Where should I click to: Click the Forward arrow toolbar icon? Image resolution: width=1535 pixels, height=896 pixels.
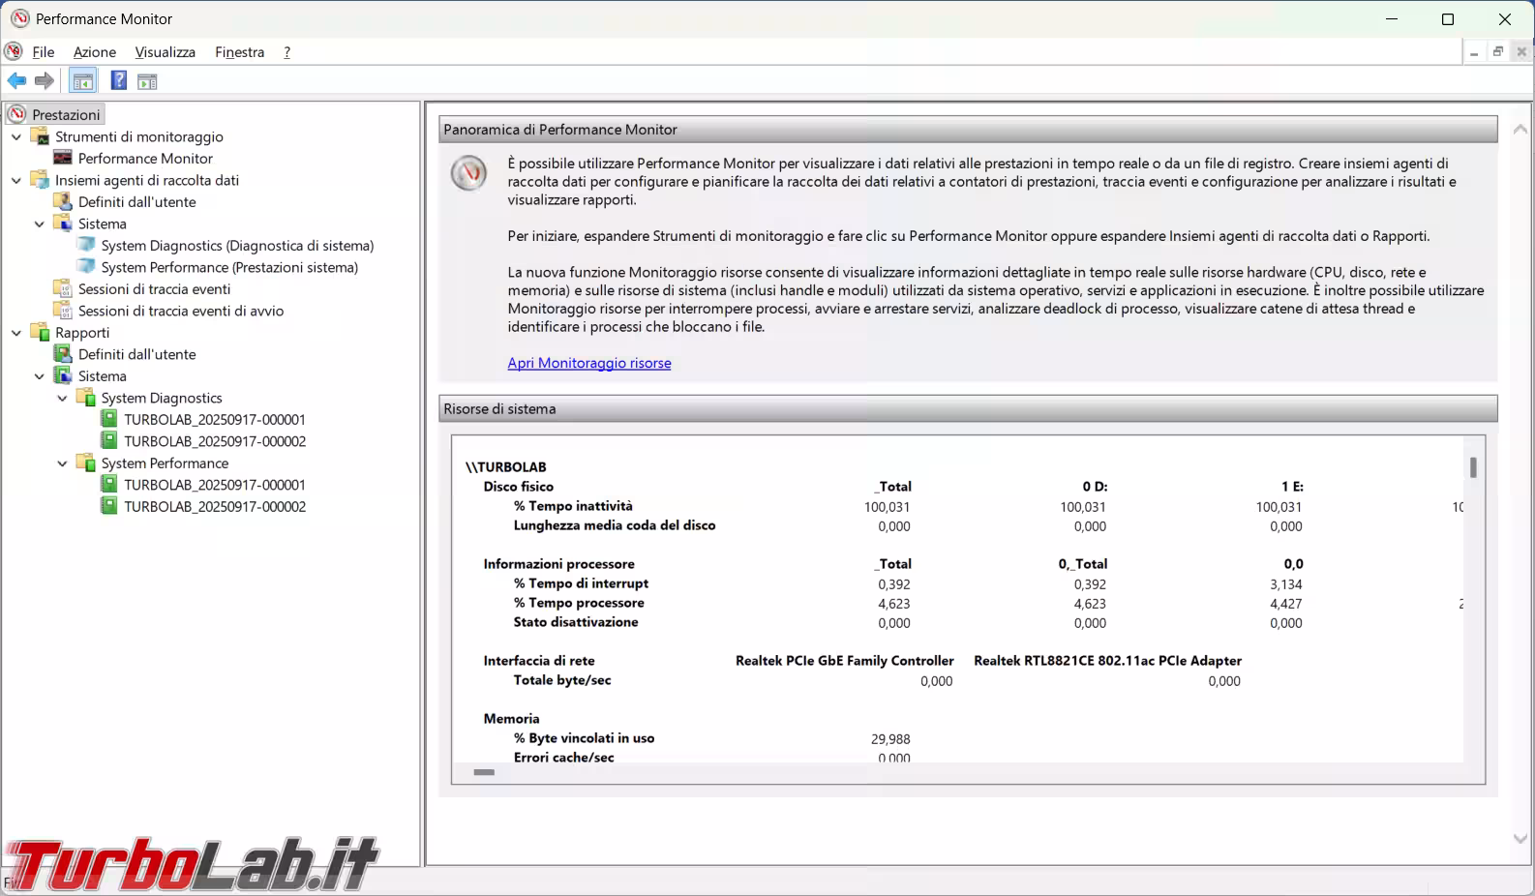44,81
